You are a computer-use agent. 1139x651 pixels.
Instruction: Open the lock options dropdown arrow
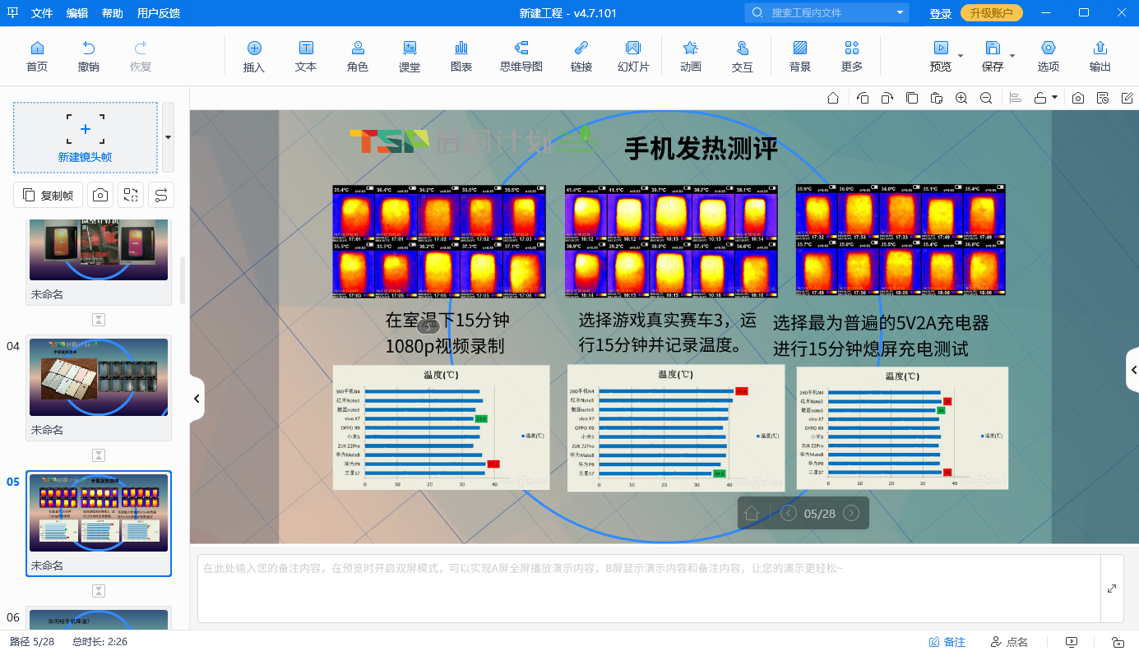point(1054,98)
